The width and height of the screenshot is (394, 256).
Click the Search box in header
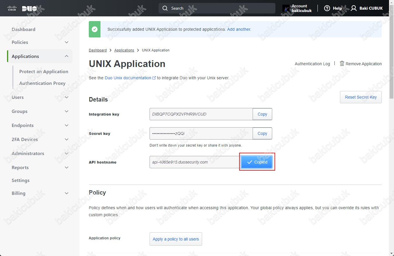tap(217, 8)
